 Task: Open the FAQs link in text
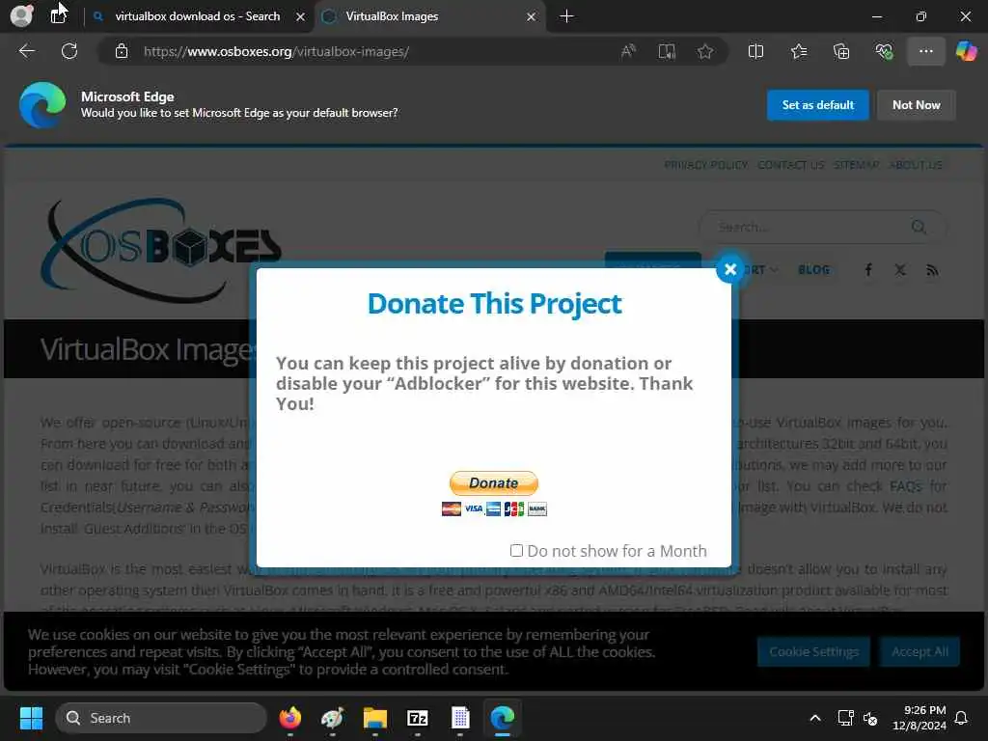[x=905, y=486]
